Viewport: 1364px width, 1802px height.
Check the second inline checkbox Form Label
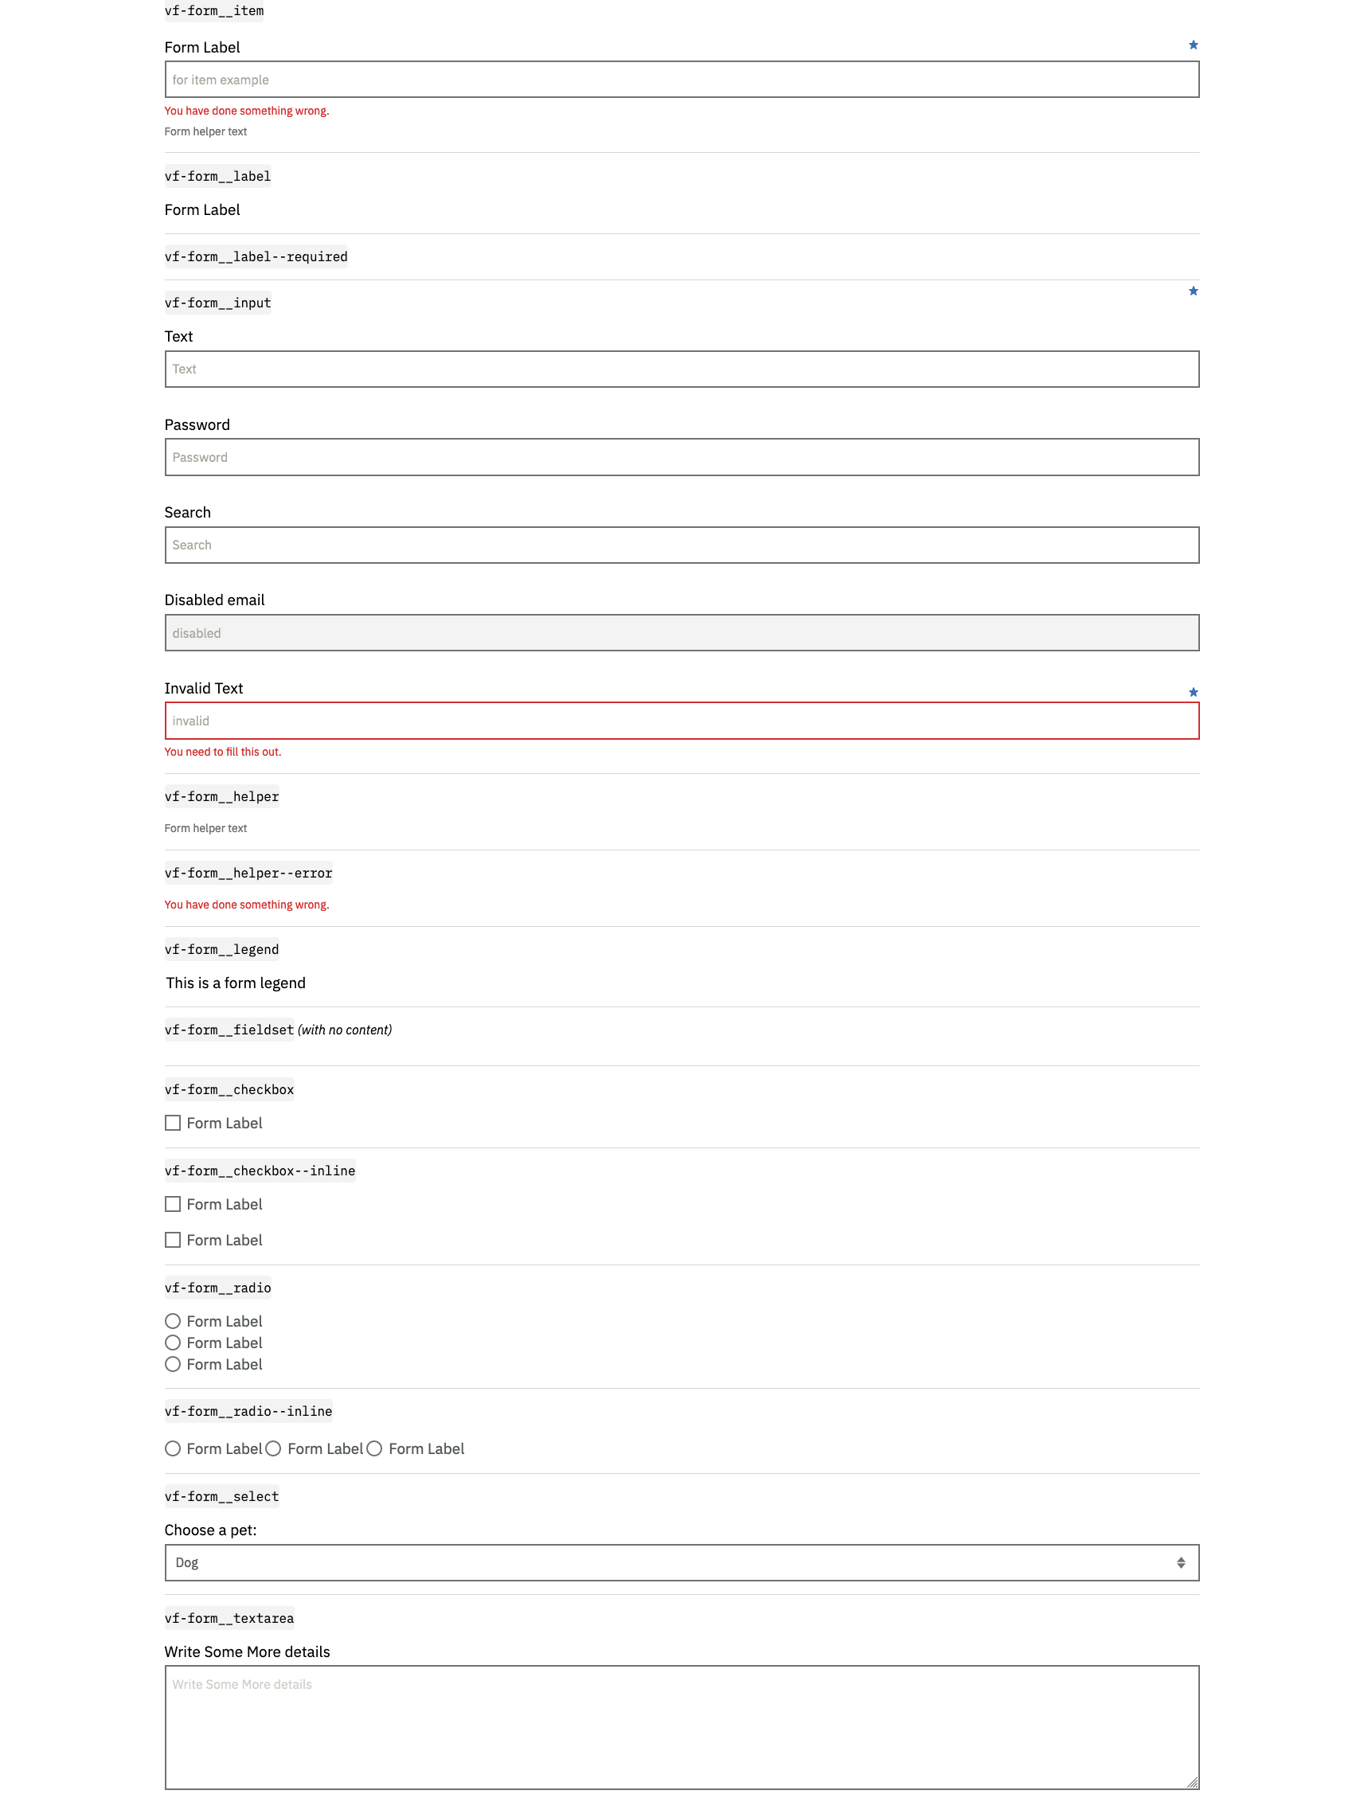pyautogui.click(x=172, y=1240)
